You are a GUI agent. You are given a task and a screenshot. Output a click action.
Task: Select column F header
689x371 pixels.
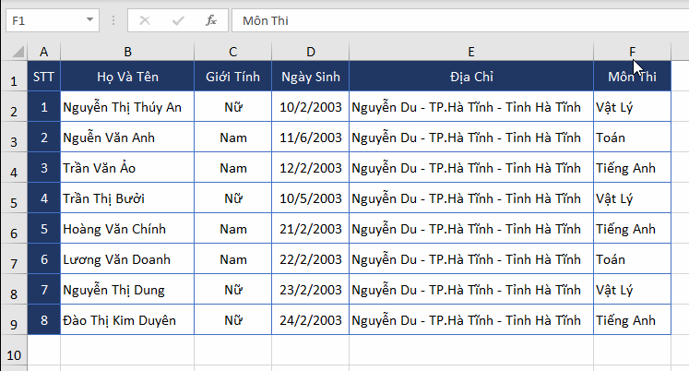click(633, 52)
